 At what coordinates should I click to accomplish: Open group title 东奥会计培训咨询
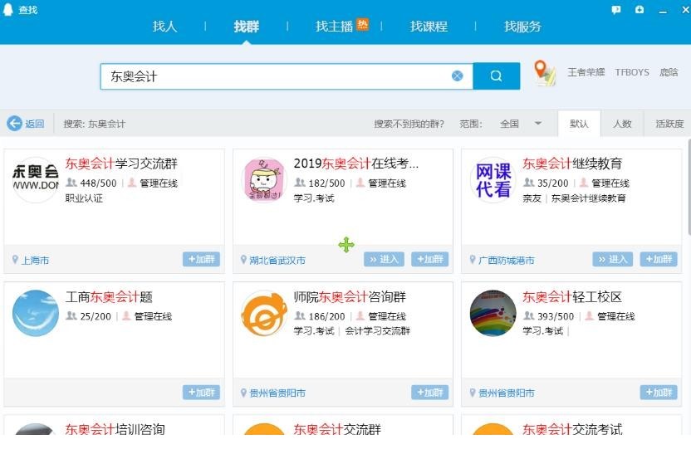coord(115,429)
